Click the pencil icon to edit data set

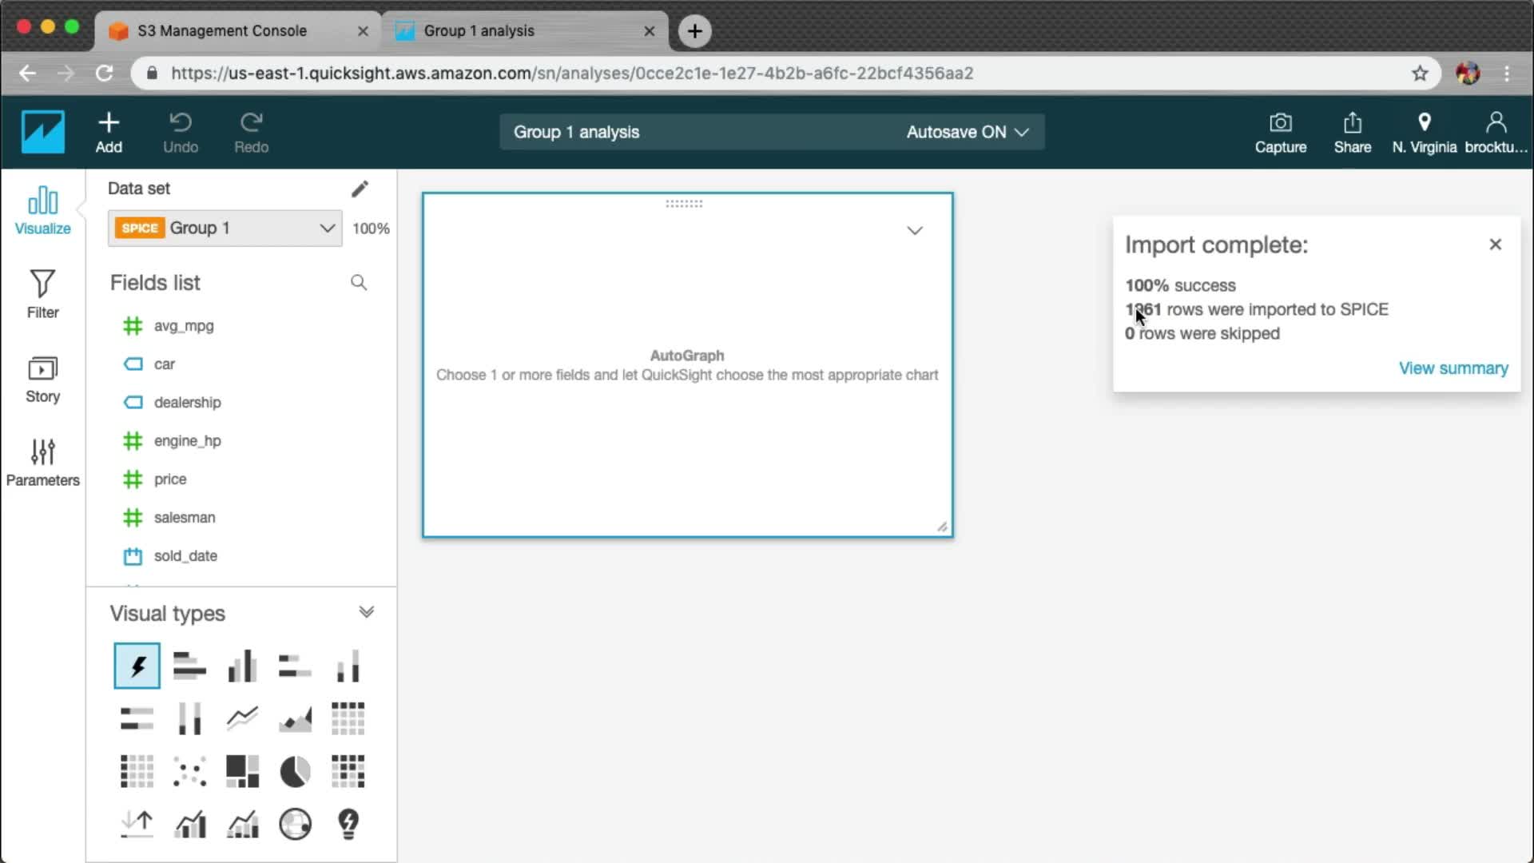coord(360,189)
